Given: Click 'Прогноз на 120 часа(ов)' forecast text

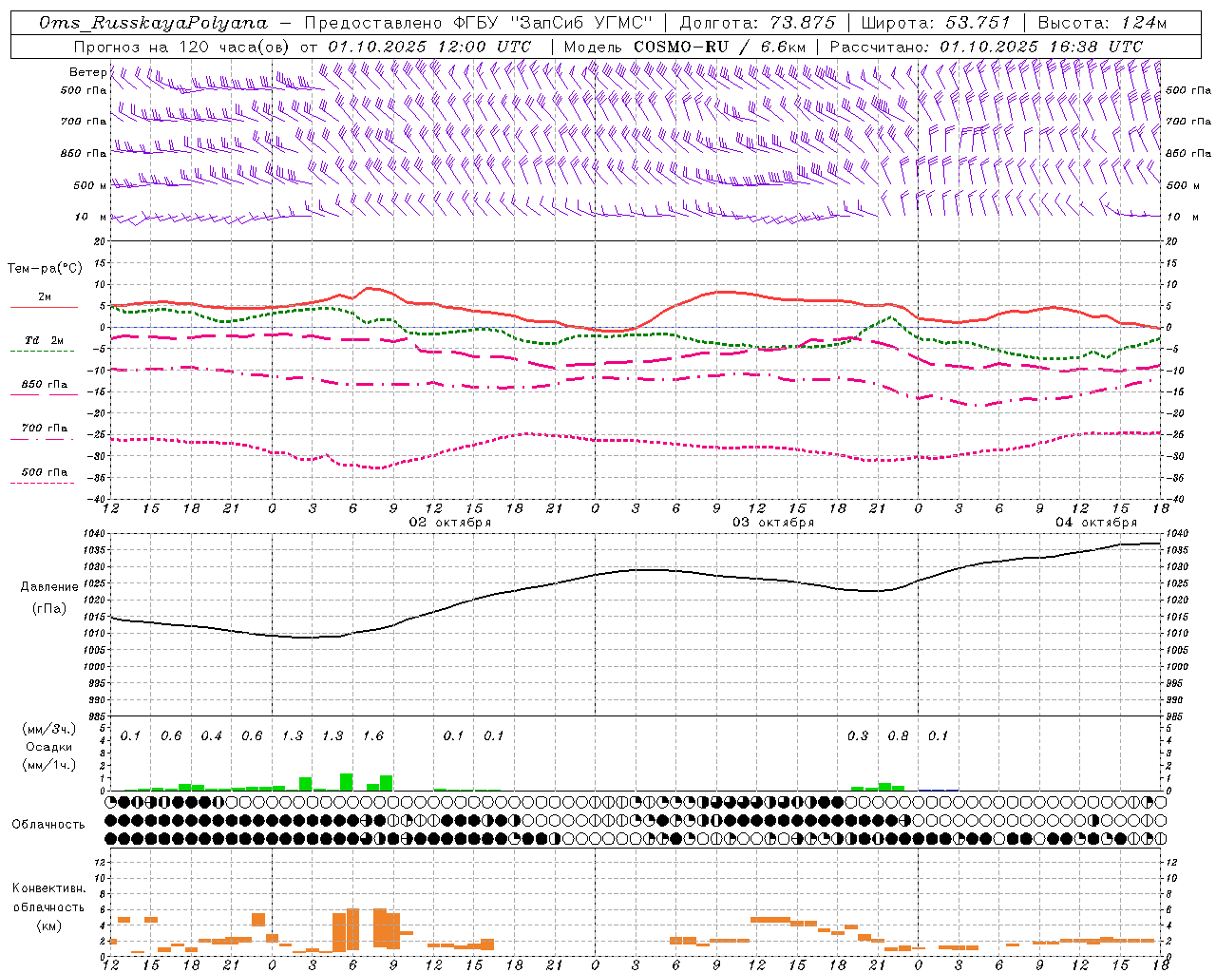Looking at the screenshot, I should [x=183, y=47].
